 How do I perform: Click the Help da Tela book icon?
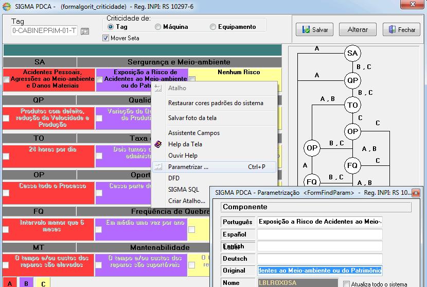pyautogui.click(x=158, y=144)
